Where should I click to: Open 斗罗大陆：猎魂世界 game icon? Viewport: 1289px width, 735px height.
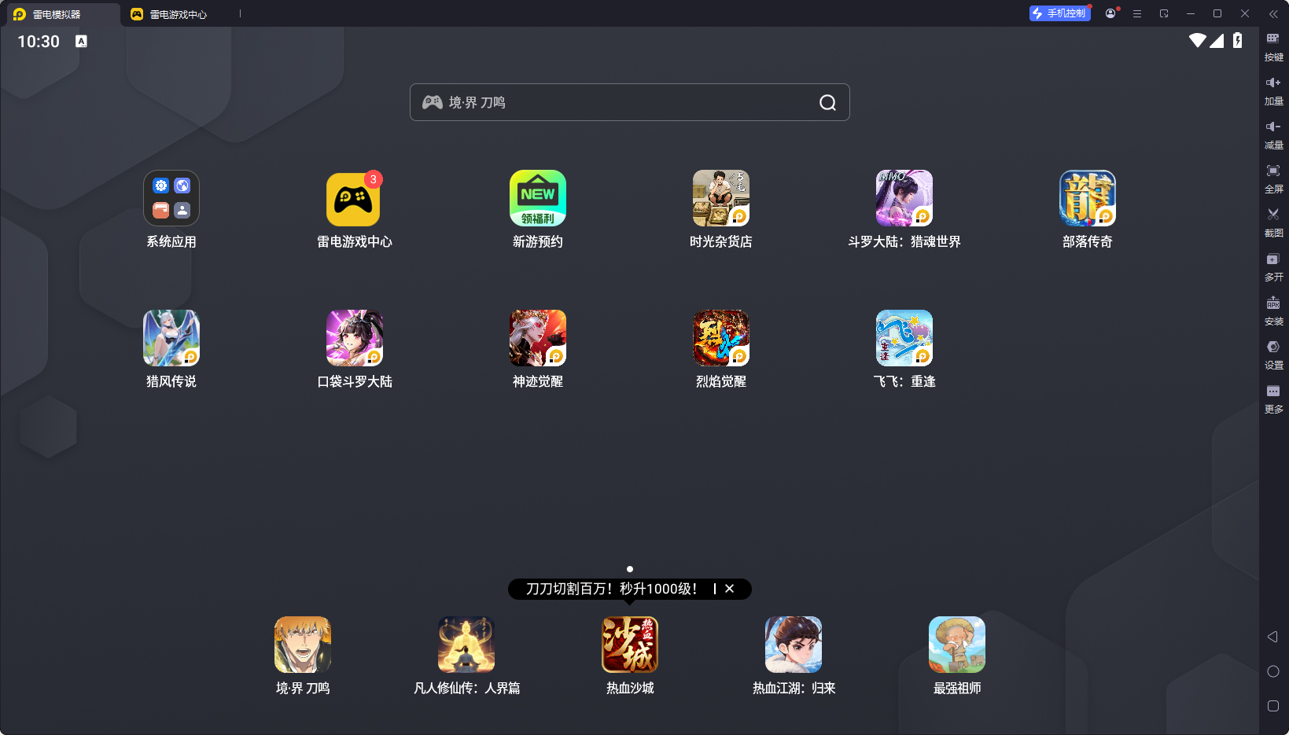point(904,198)
